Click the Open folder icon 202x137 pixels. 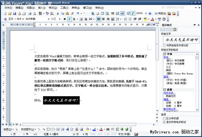coord(10,13)
